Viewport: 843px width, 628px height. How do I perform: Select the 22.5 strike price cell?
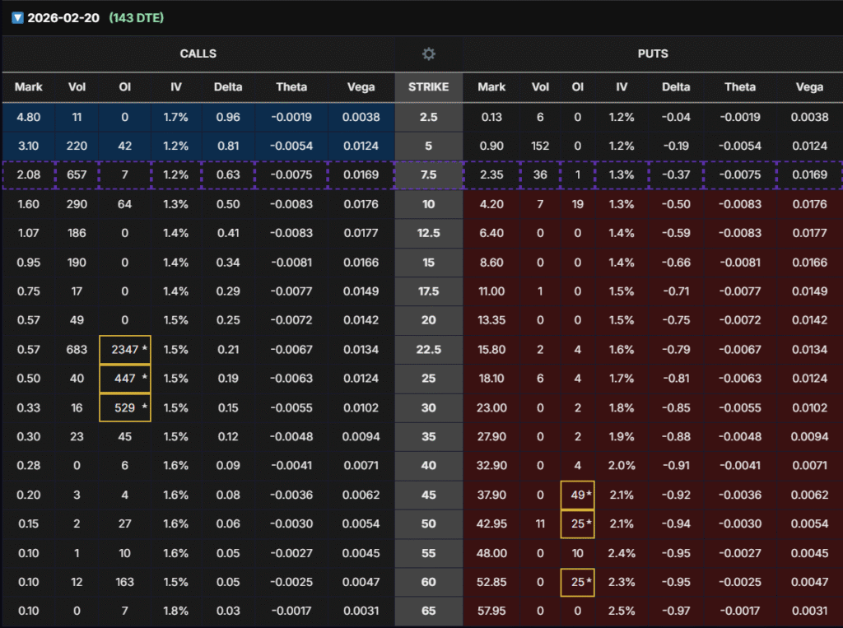point(428,350)
